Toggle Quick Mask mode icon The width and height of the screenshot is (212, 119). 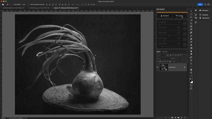click(191, 85)
